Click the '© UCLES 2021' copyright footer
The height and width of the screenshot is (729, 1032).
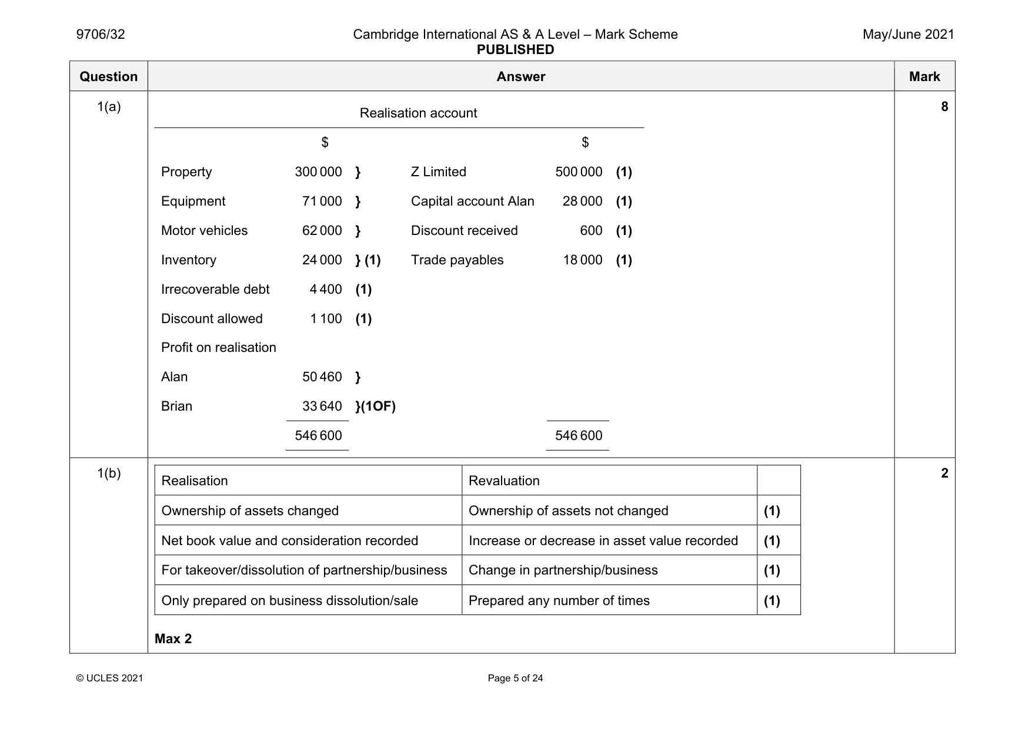click(x=110, y=678)
